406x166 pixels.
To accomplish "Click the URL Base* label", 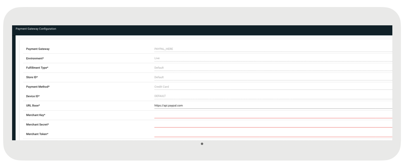I will click(x=33, y=106).
